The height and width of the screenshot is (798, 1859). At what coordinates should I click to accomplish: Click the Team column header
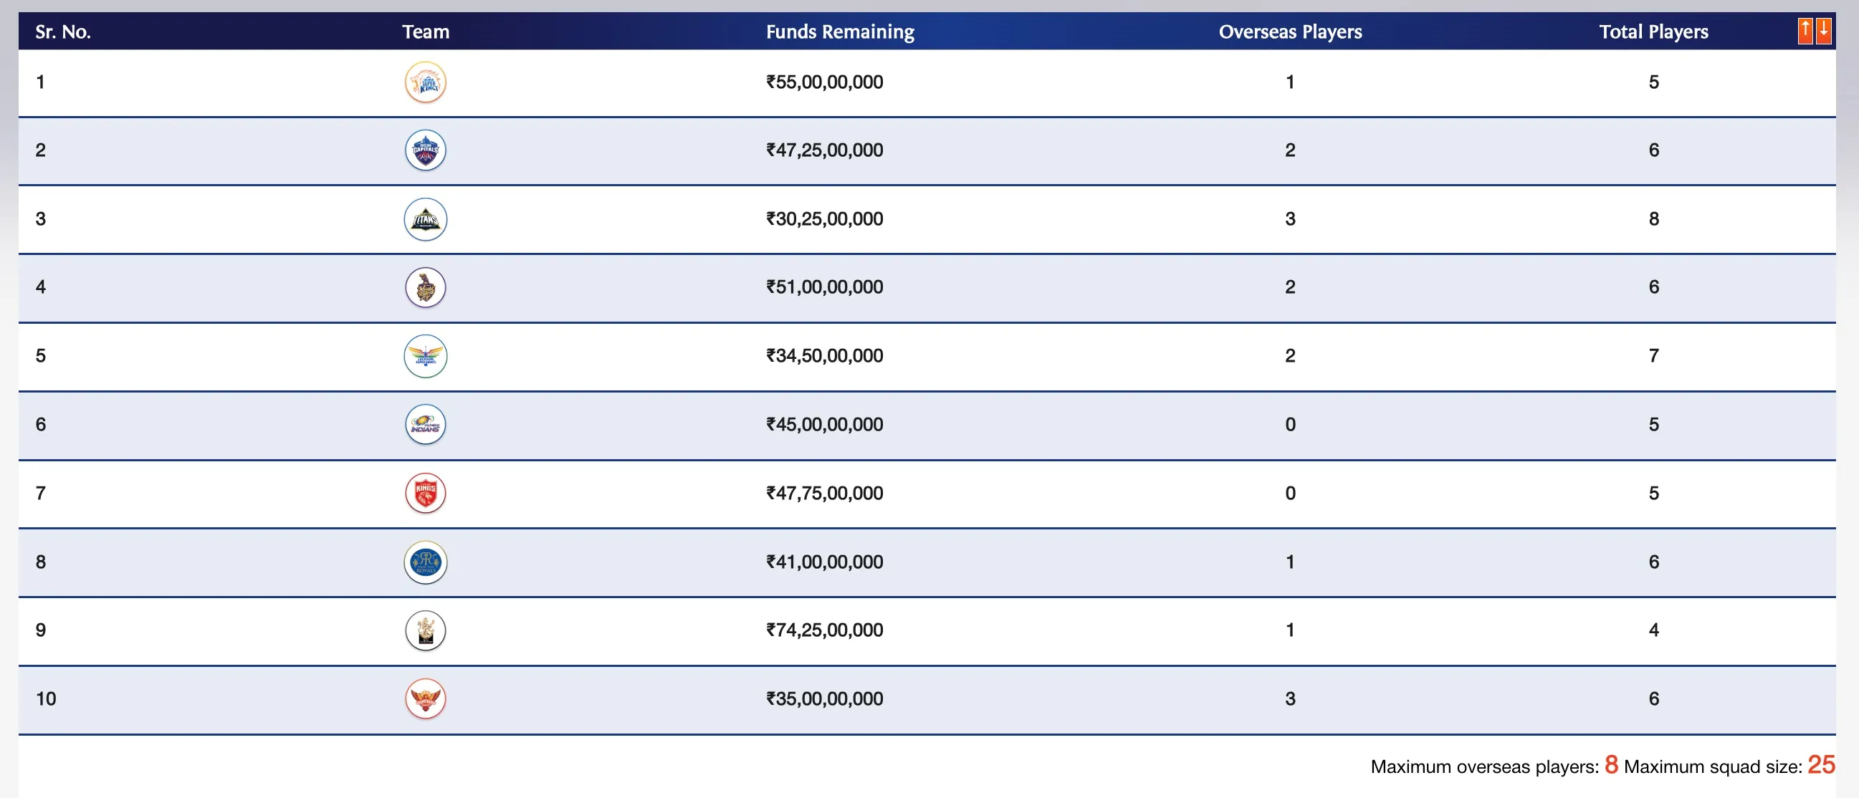tap(425, 32)
